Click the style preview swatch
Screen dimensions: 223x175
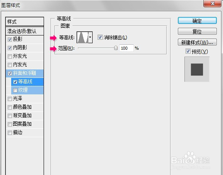pyautogui.click(x=197, y=69)
